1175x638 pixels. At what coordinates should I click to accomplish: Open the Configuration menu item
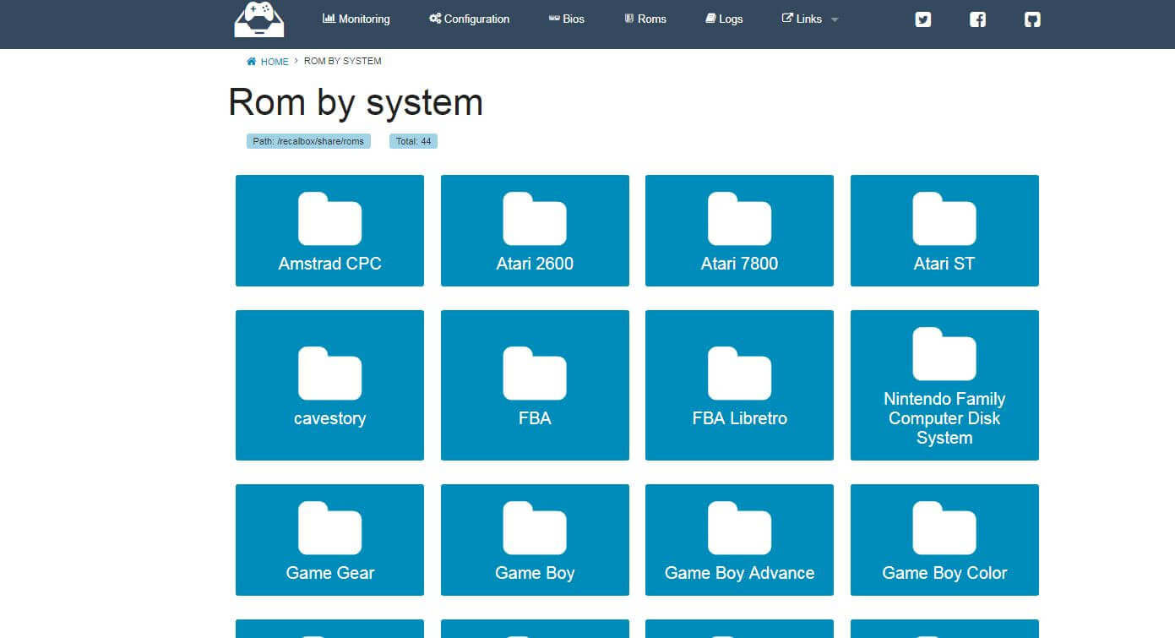469,19
